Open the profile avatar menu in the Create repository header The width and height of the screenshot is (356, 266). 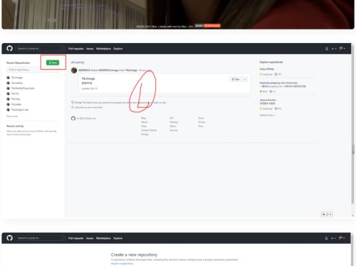(342, 238)
